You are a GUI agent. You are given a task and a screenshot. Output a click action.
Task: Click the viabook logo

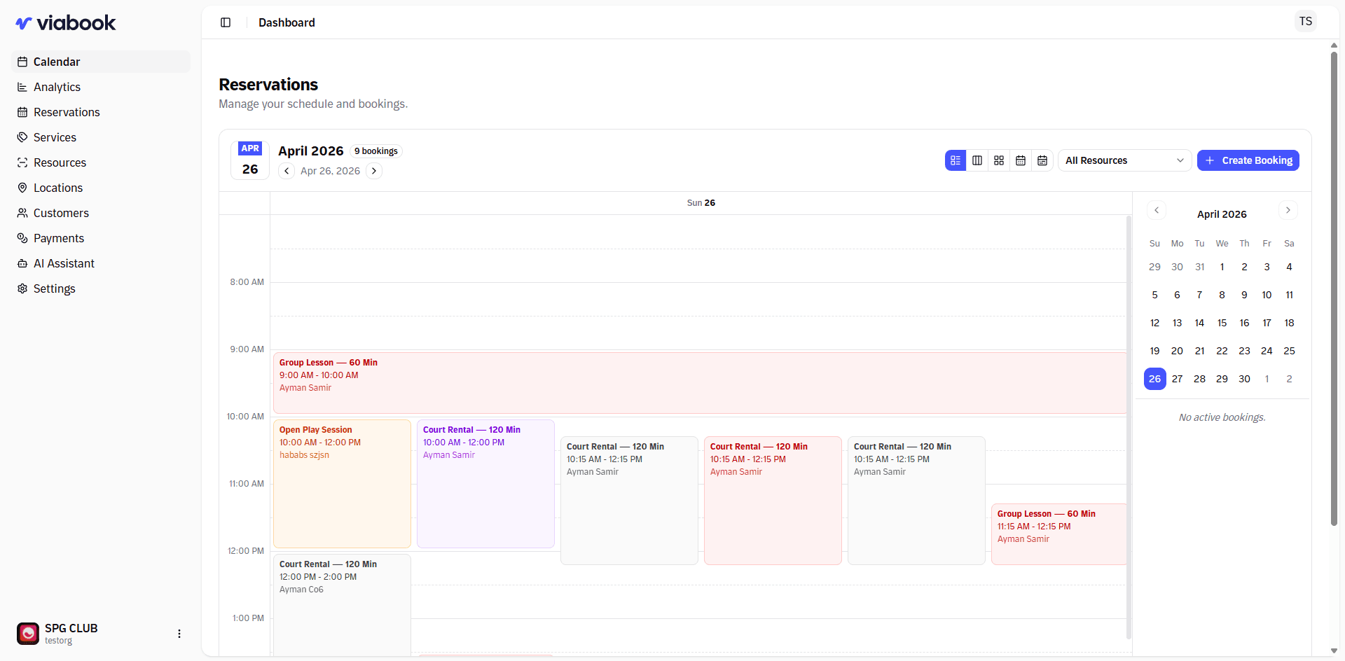coord(66,23)
